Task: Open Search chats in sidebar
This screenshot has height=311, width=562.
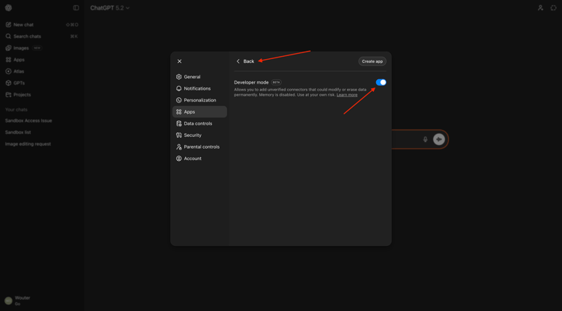Action: 42,37
